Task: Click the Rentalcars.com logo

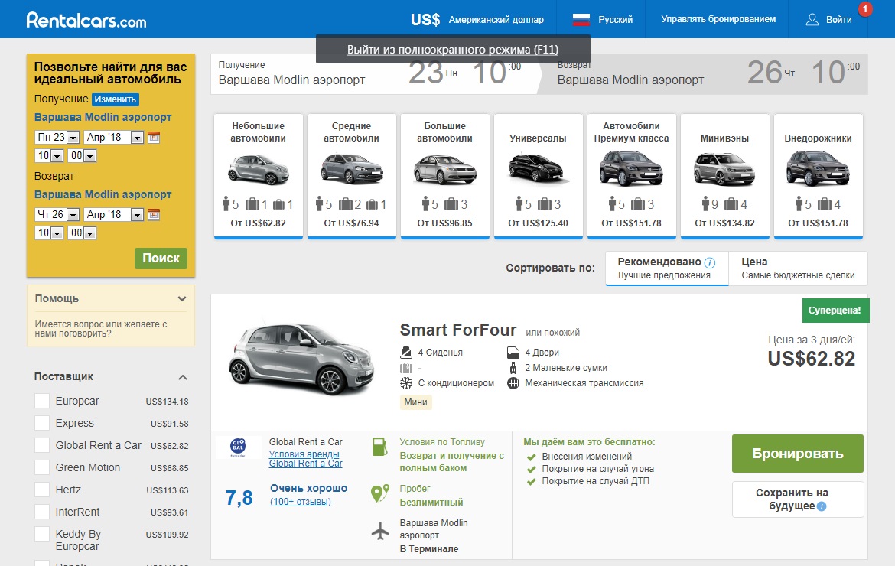Action: click(86, 20)
